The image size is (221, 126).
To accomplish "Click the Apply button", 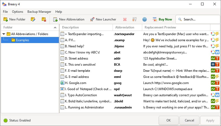I will (x=210, y=120).
